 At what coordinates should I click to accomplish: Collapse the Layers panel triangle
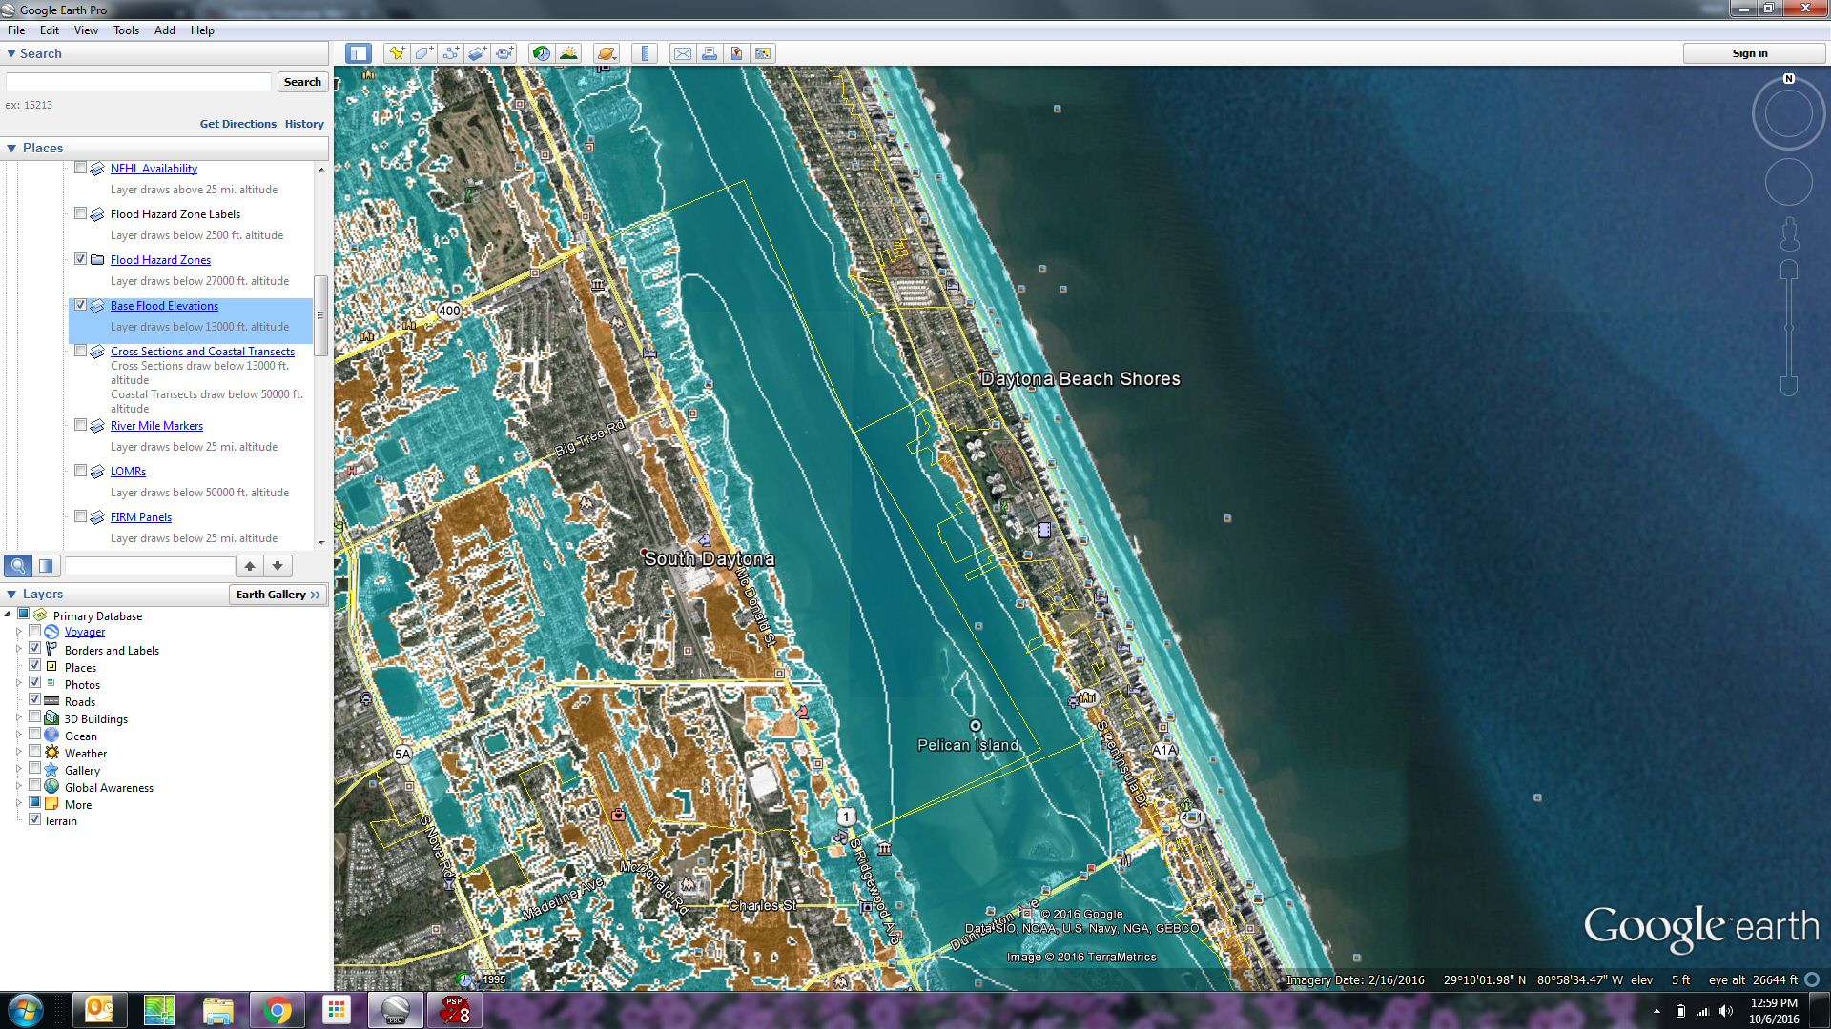click(11, 594)
